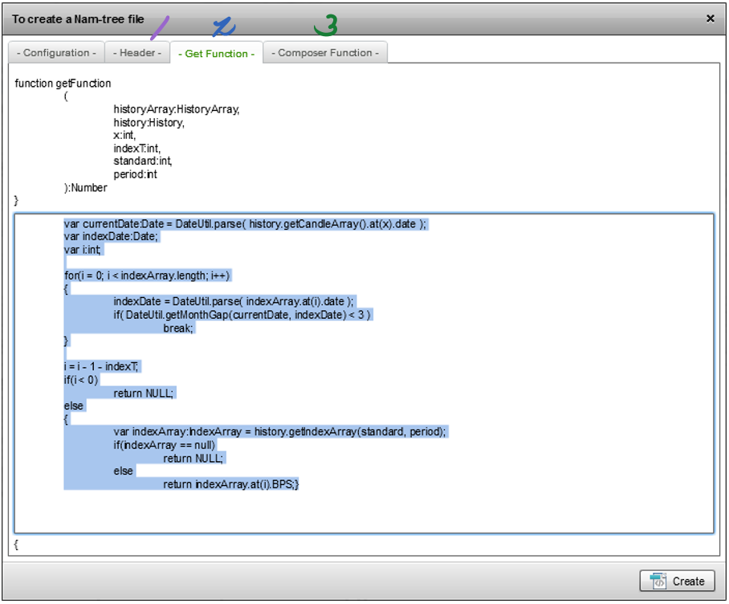
Task: Click inside the code editor area
Action: [x=361, y=506]
